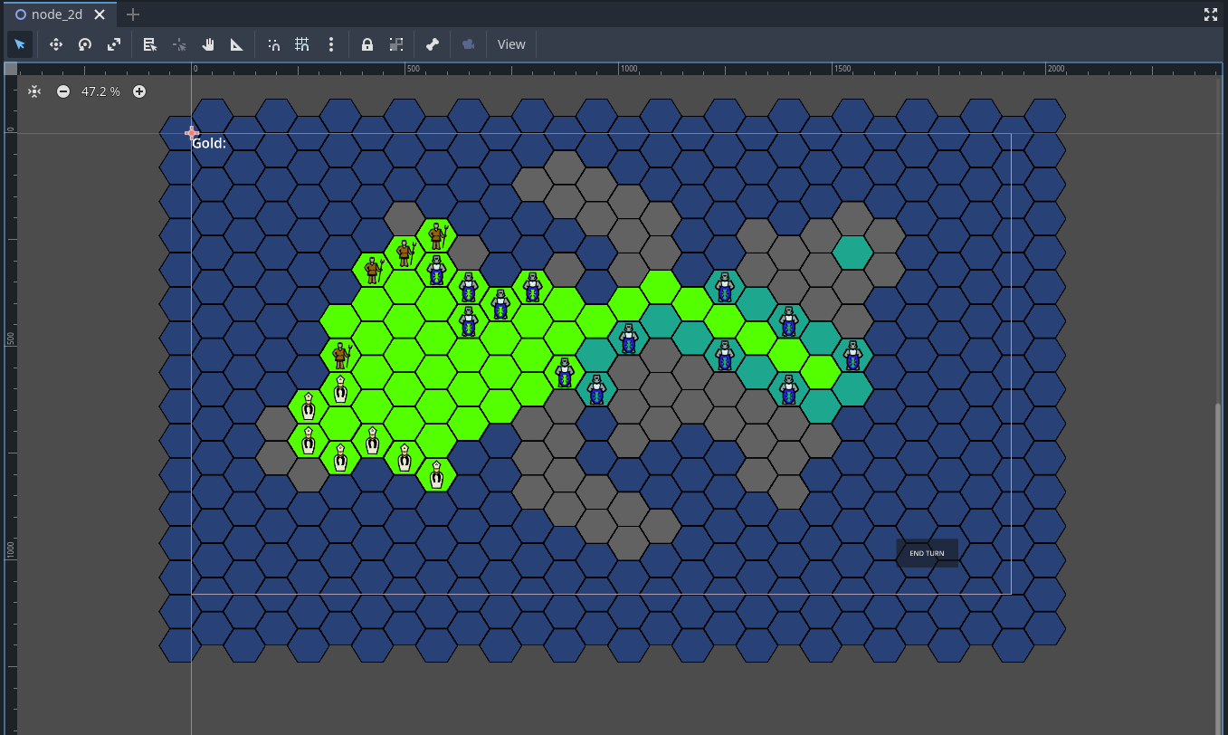Toggle distraction-free mode at top right
This screenshot has height=735, width=1228.
[1211, 14]
